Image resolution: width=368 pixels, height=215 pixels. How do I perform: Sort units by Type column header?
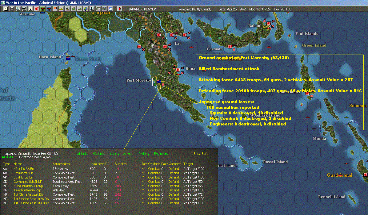(6, 164)
